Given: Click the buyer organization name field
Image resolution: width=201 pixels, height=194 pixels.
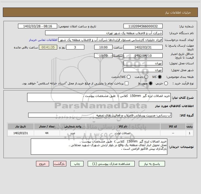Looking at the screenshot, I should click(104, 33).
